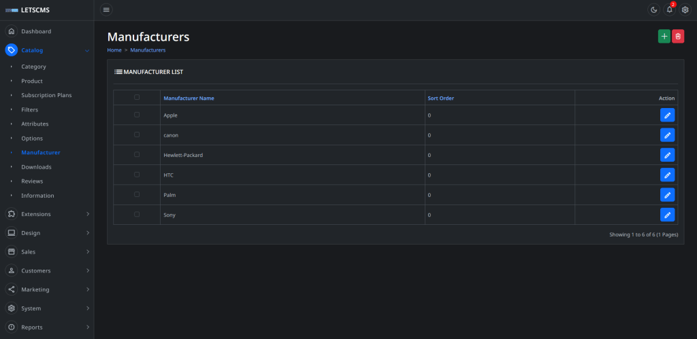Click the Sort Order column header
The image size is (697, 339).
pos(440,98)
